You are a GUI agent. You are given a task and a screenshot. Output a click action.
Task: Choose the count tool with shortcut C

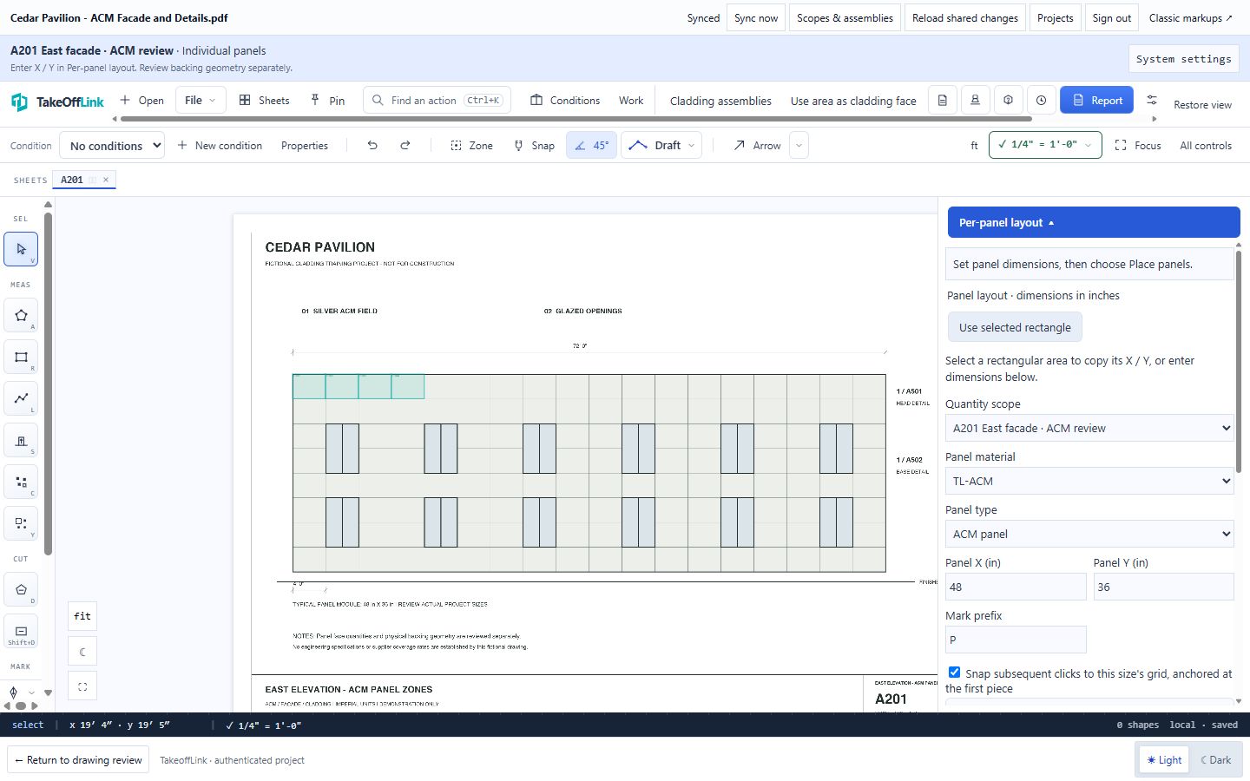[x=21, y=482]
